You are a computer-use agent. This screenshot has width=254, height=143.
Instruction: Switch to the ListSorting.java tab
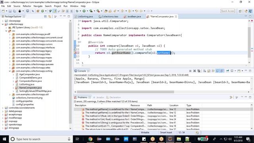point(84,17)
